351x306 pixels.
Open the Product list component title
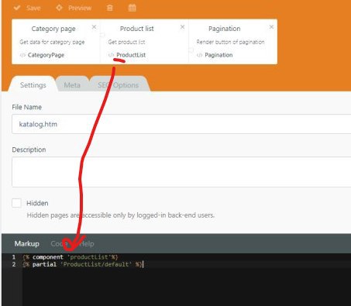click(x=136, y=29)
